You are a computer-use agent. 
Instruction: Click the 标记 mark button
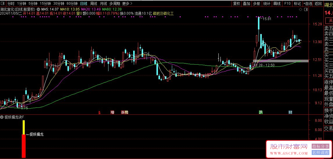[297, 3]
